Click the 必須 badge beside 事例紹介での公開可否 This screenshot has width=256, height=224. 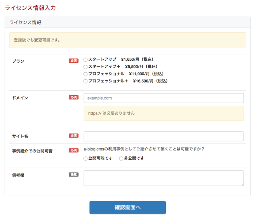click(73, 150)
